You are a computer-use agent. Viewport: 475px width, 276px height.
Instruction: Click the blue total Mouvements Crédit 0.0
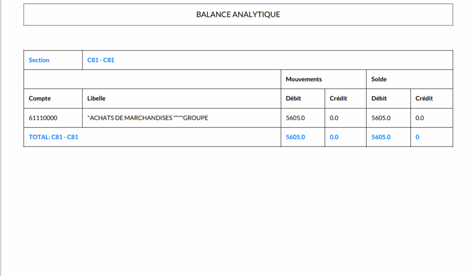(334, 137)
